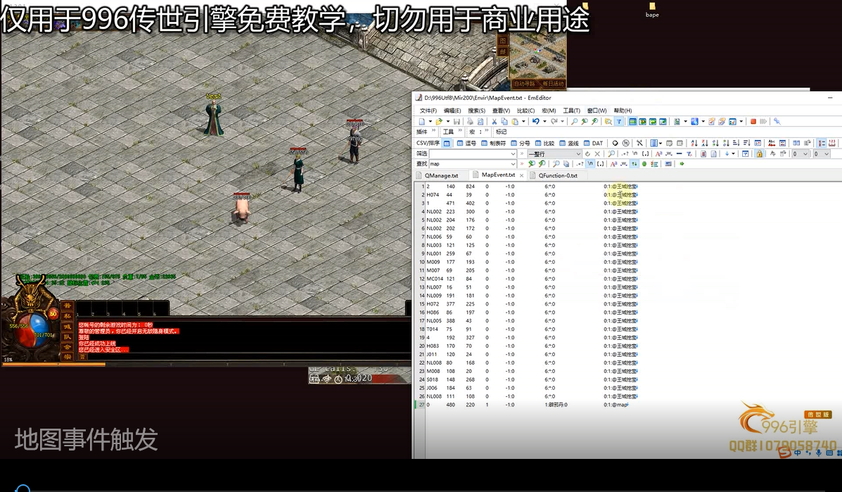This screenshot has width=842, height=492.
Task: Open the Undo history dropdown arrow
Action: coord(544,121)
